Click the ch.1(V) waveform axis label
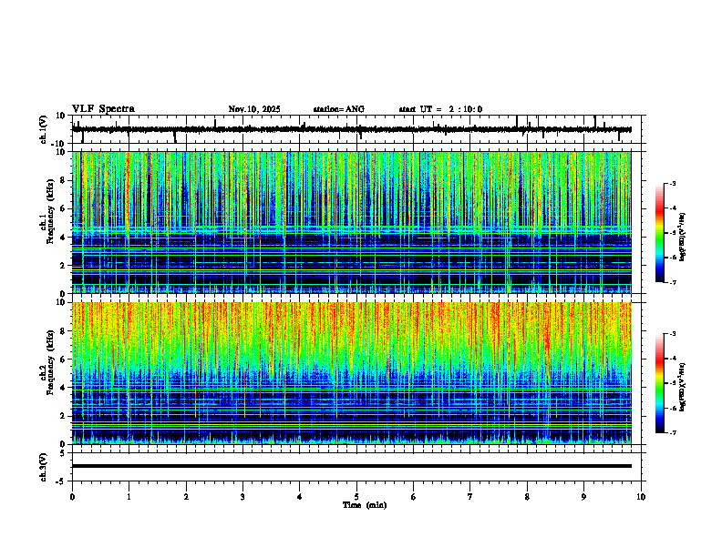Viewport: 722px width, 557px height. pyautogui.click(x=44, y=129)
